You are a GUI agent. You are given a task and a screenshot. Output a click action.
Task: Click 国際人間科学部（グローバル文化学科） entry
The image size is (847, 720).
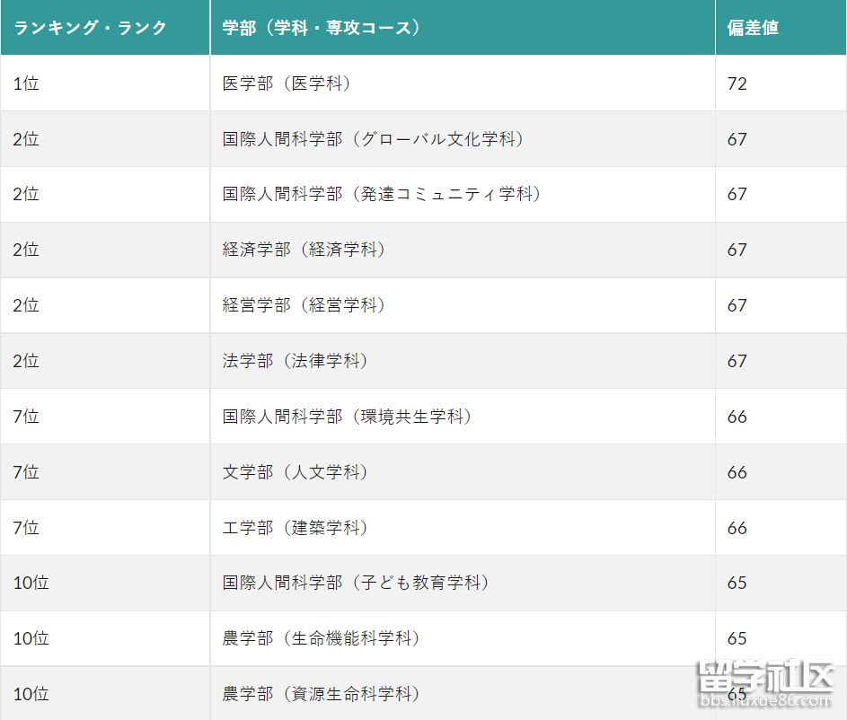373,139
